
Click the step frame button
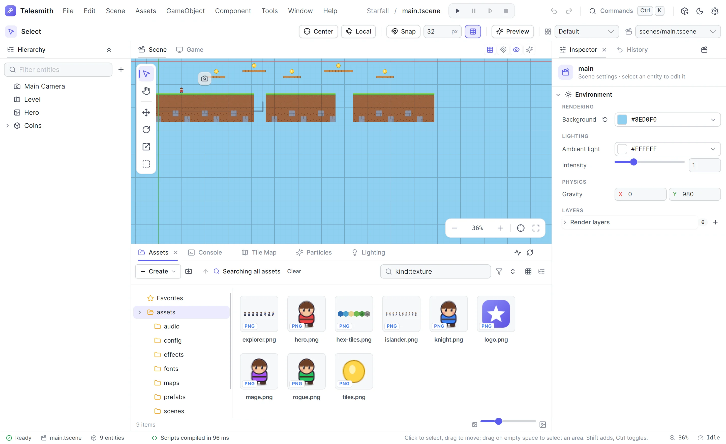(490, 11)
